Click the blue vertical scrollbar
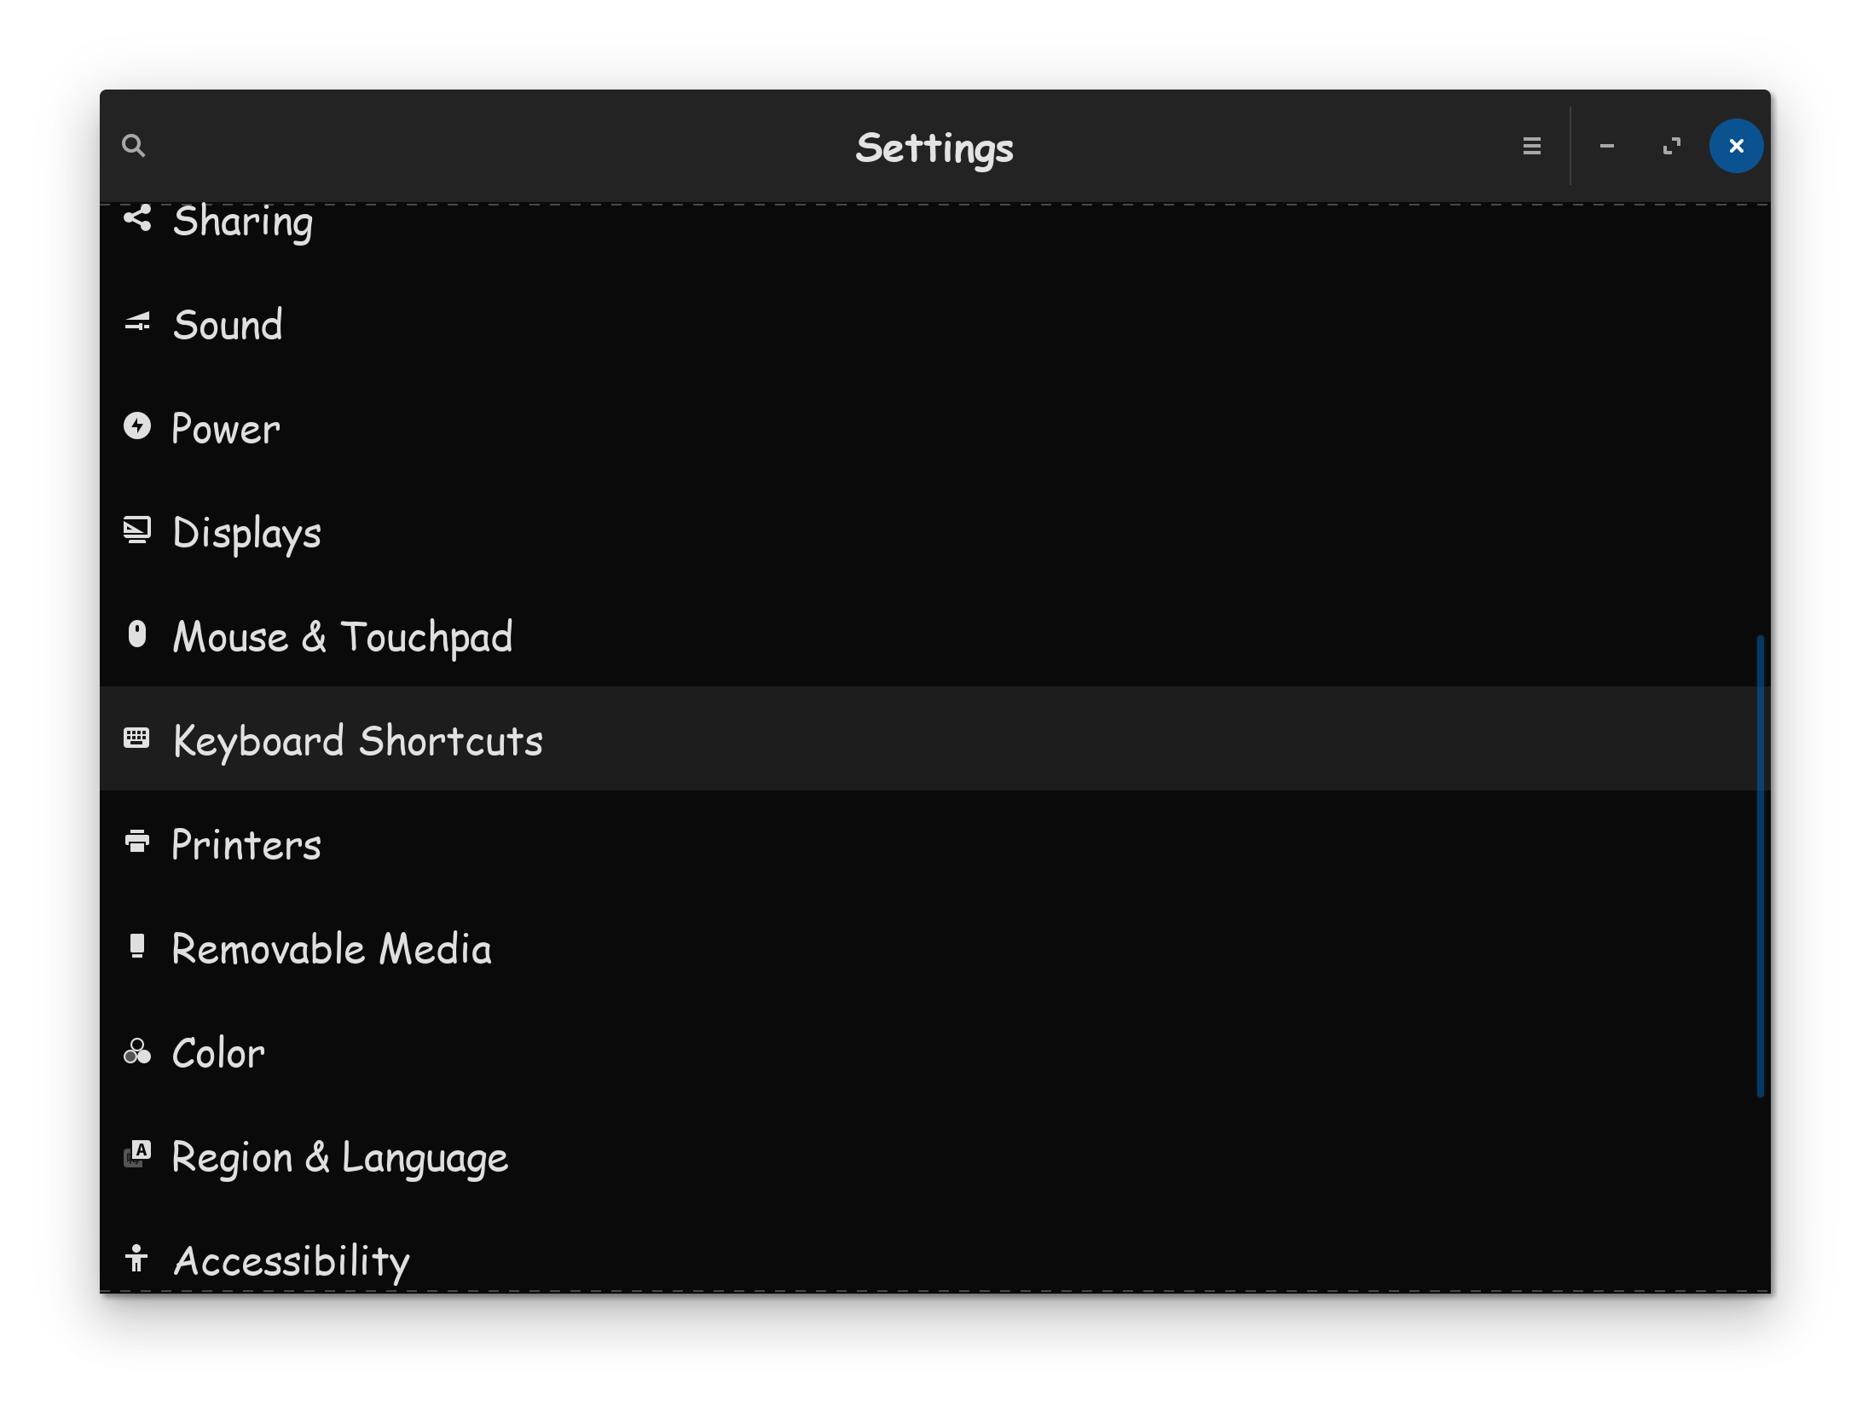The height and width of the screenshot is (1407, 1874). pyautogui.click(x=1760, y=866)
